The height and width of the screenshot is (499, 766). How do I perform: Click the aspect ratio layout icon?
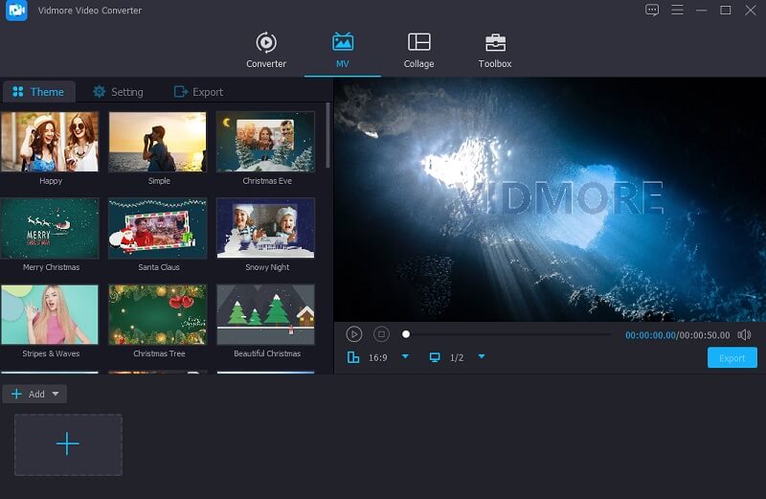pos(353,357)
